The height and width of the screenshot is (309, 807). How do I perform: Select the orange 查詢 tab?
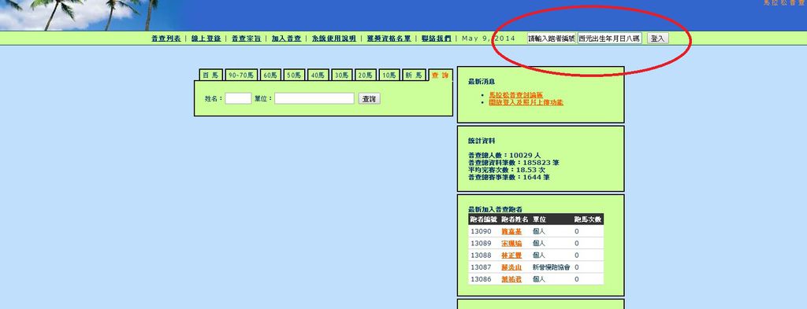pyautogui.click(x=440, y=75)
